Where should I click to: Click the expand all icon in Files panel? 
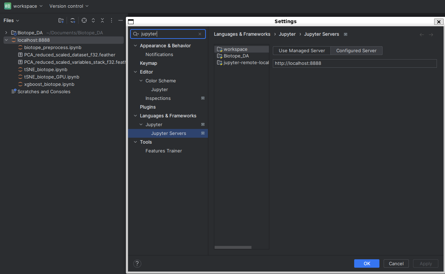[93, 20]
